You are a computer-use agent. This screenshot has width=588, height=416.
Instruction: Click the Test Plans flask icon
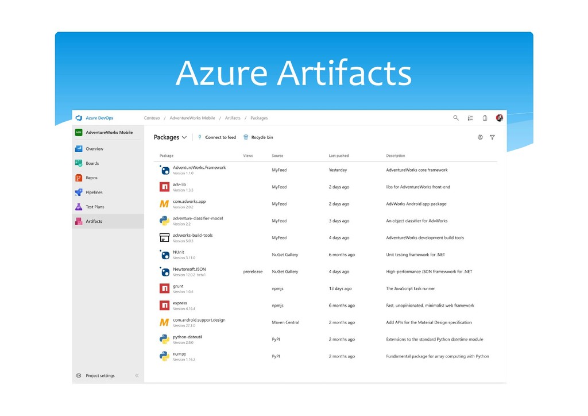click(x=79, y=207)
